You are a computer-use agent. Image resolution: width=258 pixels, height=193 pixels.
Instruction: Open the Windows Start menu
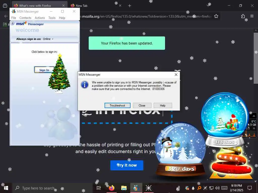6,188
